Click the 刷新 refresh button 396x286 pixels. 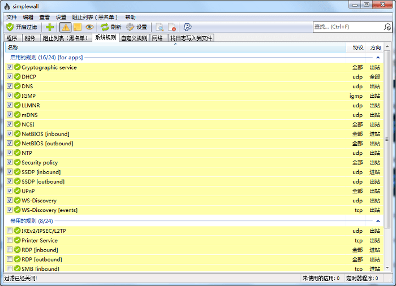[x=111, y=27]
